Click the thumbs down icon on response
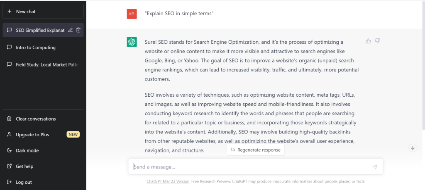The image size is (425, 190). point(378,41)
